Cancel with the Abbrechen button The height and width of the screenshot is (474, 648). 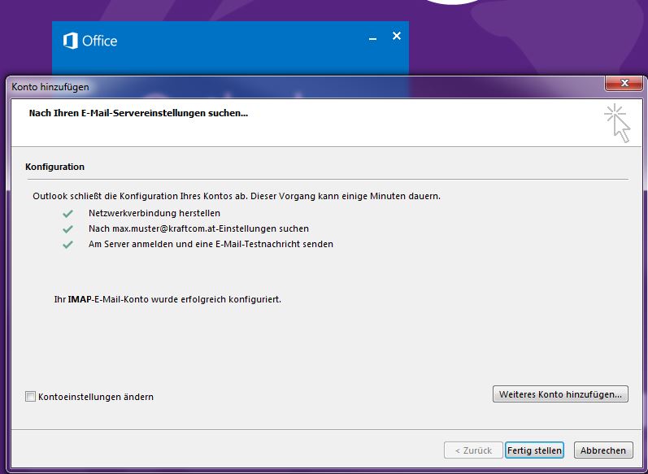click(603, 450)
